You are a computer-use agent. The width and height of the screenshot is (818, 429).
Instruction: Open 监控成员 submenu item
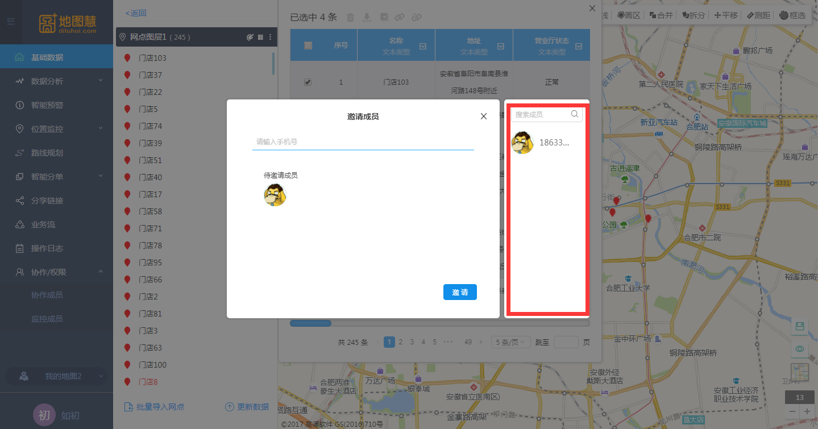[47, 319]
